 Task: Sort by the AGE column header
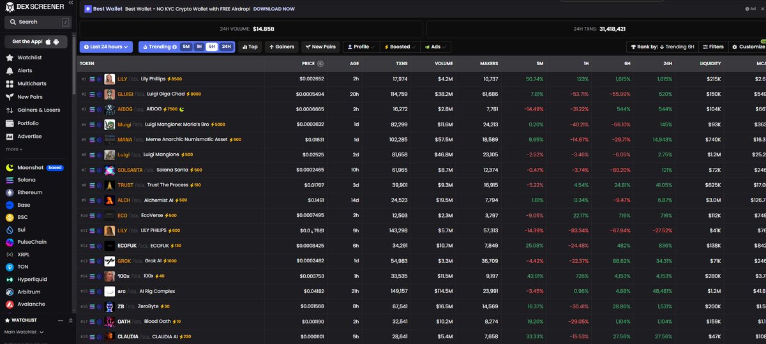[354, 64]
